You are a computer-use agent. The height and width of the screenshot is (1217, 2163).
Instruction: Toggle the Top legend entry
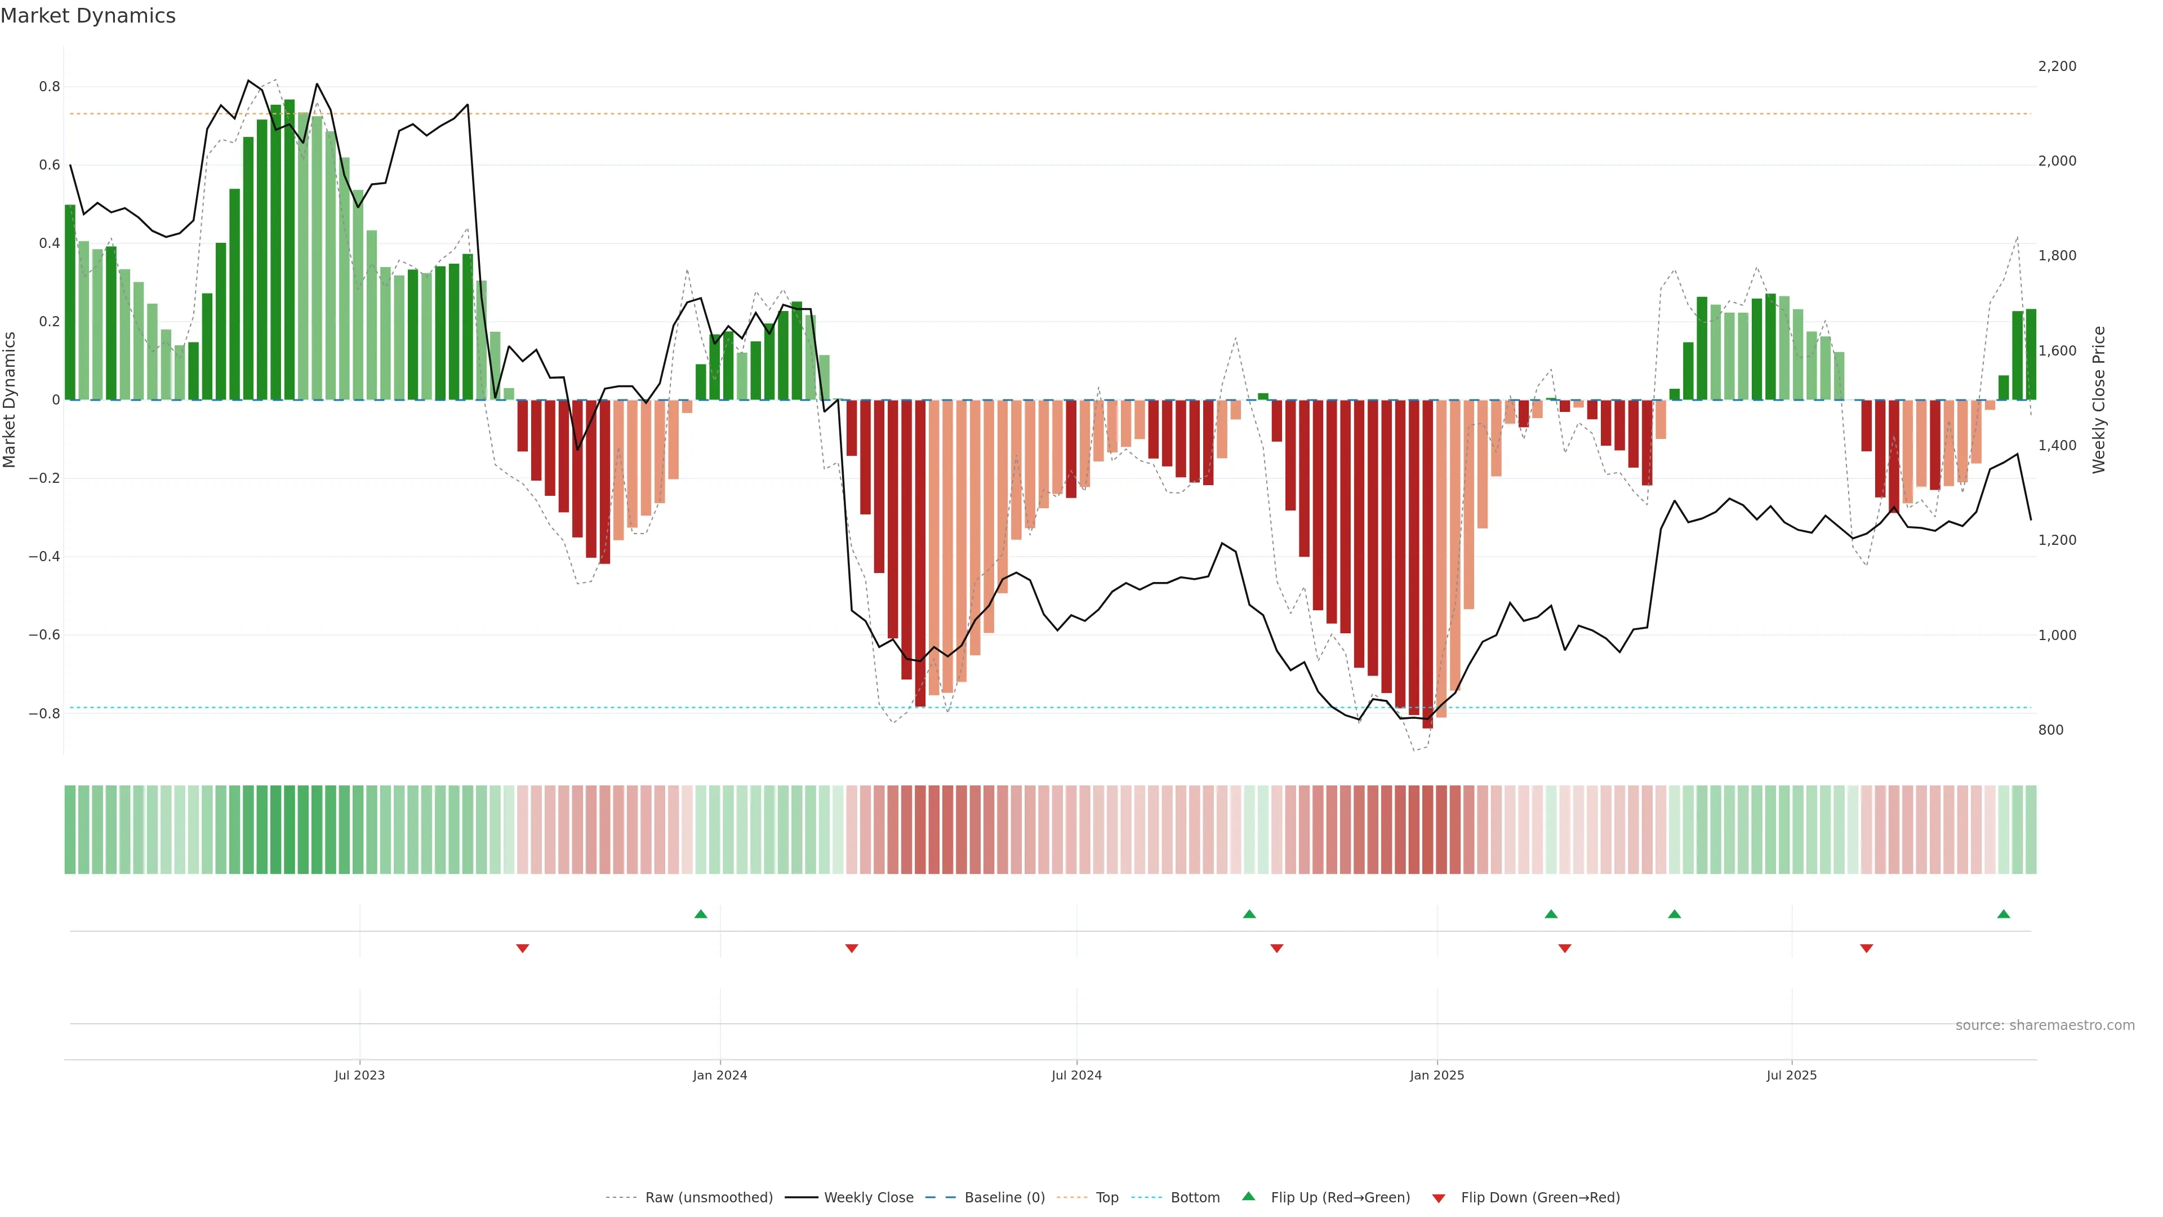point(1107,1198)
